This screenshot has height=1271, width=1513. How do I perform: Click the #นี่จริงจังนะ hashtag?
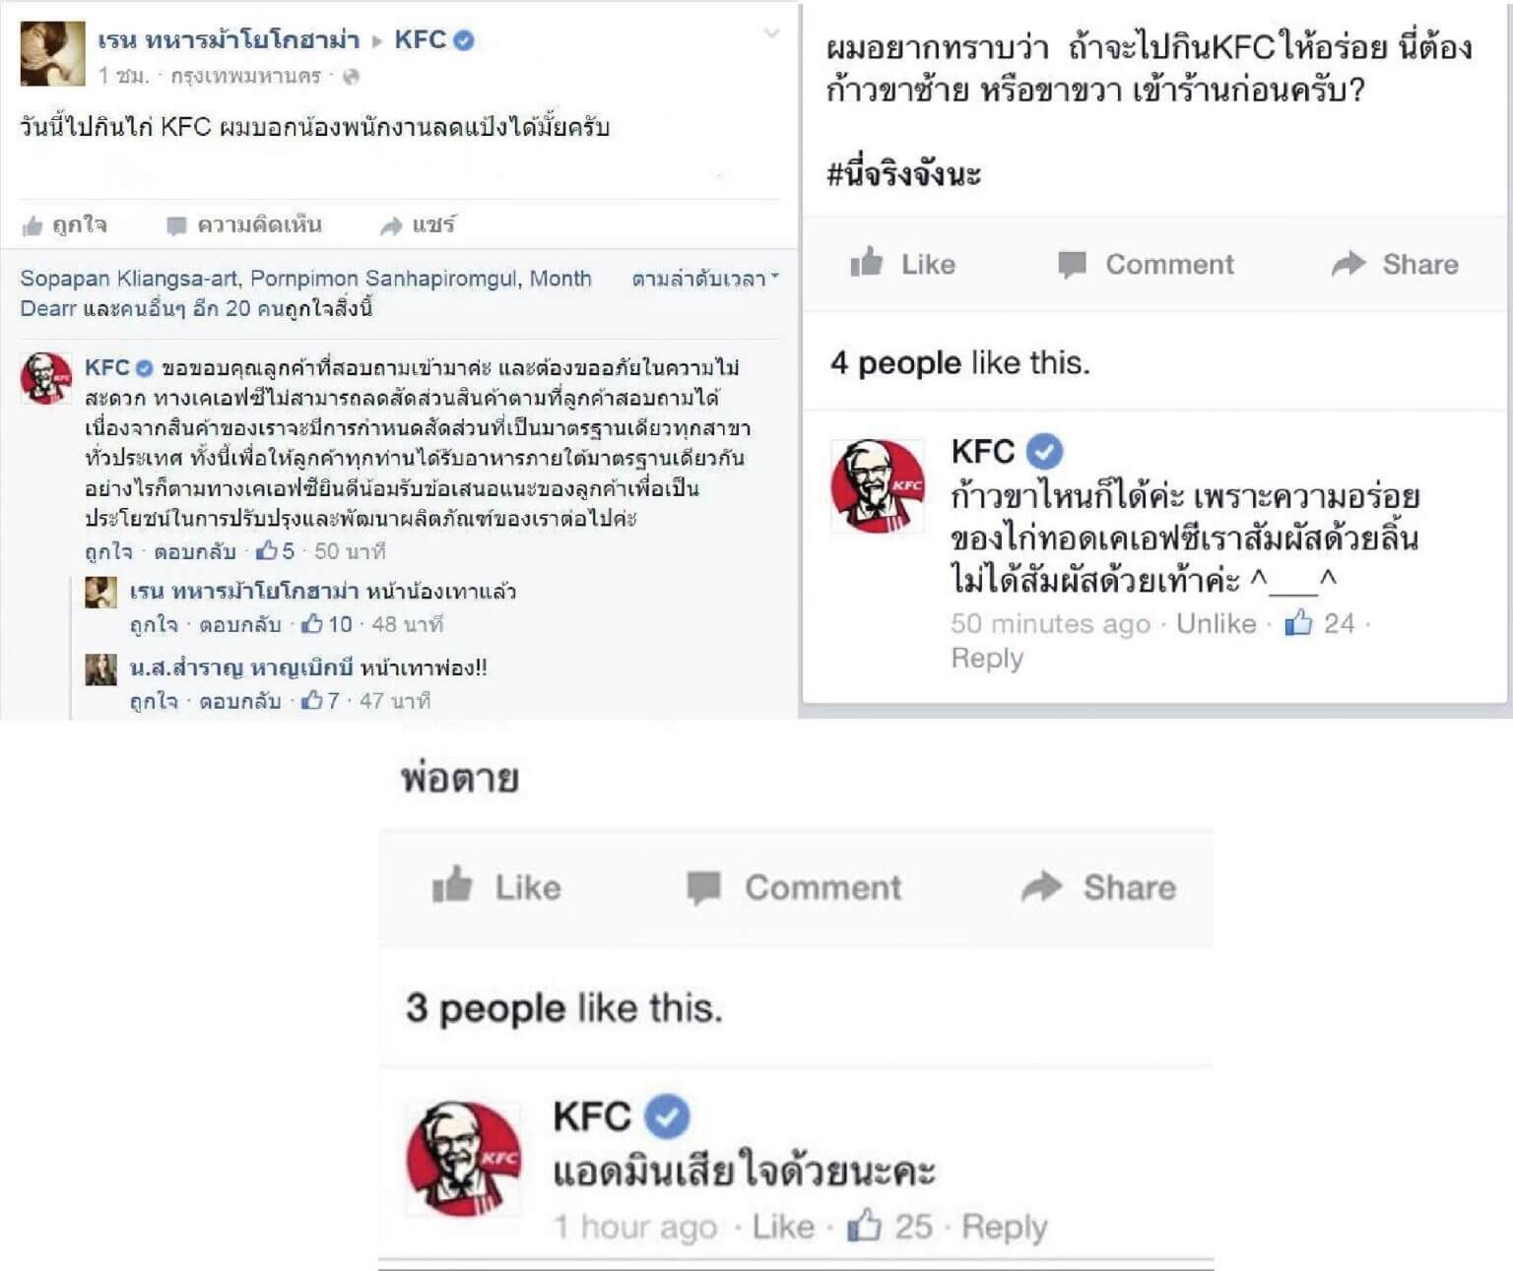(903, 174)
